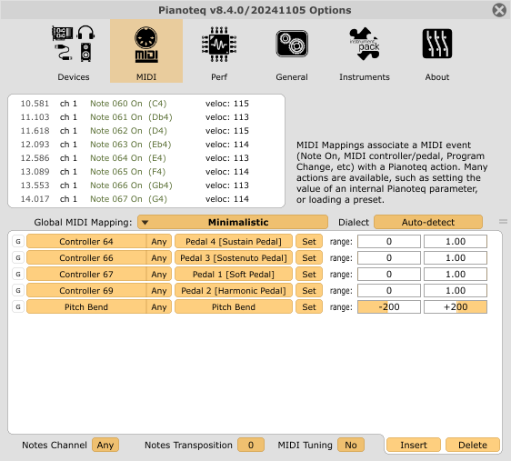Click Set button in Harmonic Pedal row
Screen dimensions: 511x461
click(x=309, y=290)
